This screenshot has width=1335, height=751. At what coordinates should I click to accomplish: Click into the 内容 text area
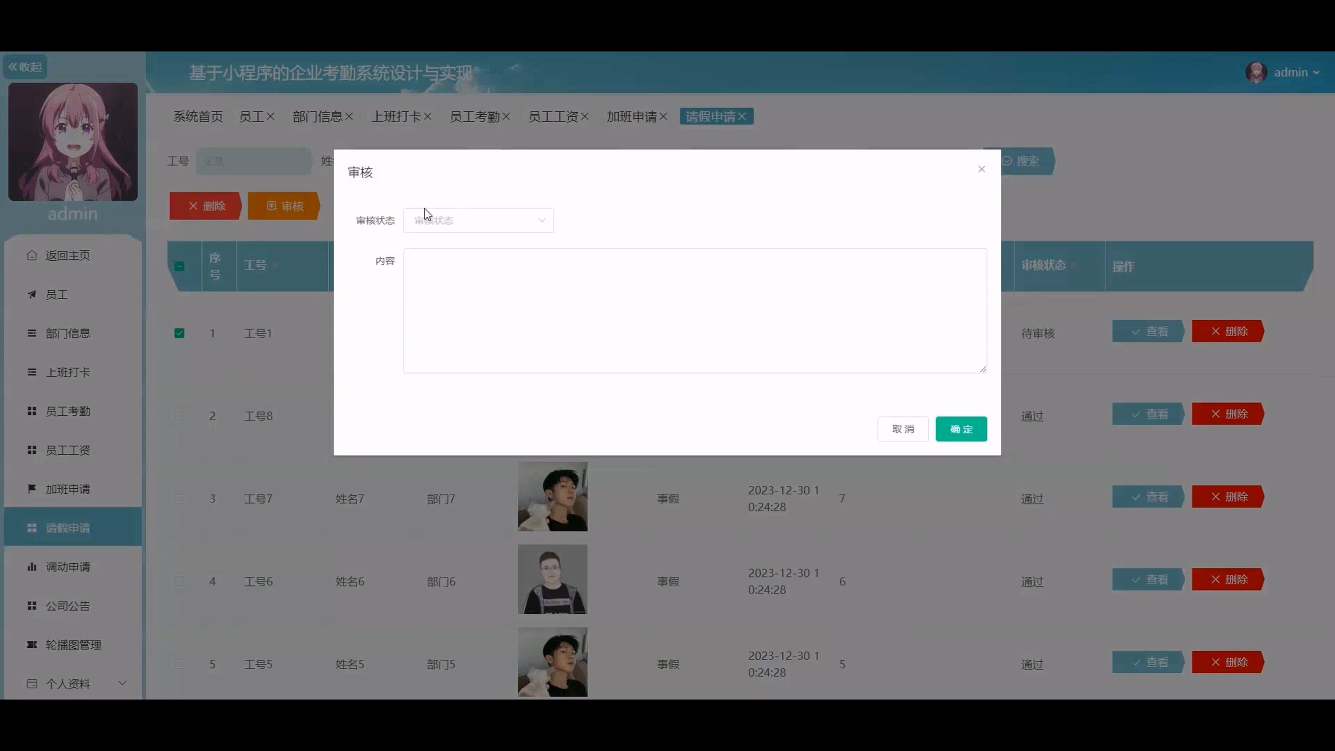coord(695,310)
